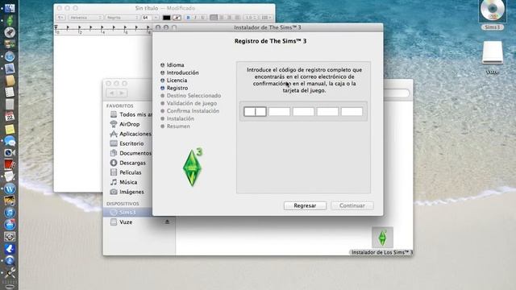516x290 pixels.
Task: Select Sims3 device in Finder sidebar
Action: [x=127, y=213]
